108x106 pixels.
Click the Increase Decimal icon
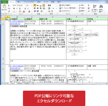point(49,11)
